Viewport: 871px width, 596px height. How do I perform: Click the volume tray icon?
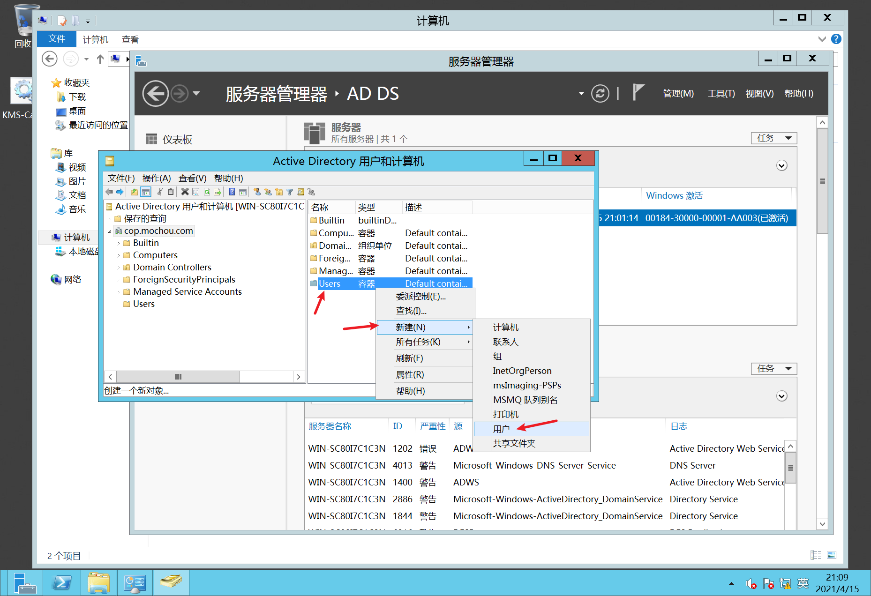click(751, 583)
